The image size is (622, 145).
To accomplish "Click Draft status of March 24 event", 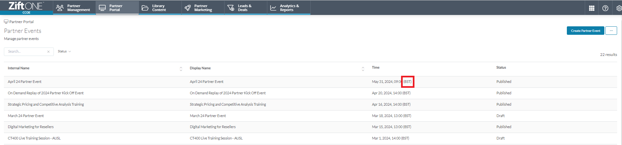I will coord(501,116).
